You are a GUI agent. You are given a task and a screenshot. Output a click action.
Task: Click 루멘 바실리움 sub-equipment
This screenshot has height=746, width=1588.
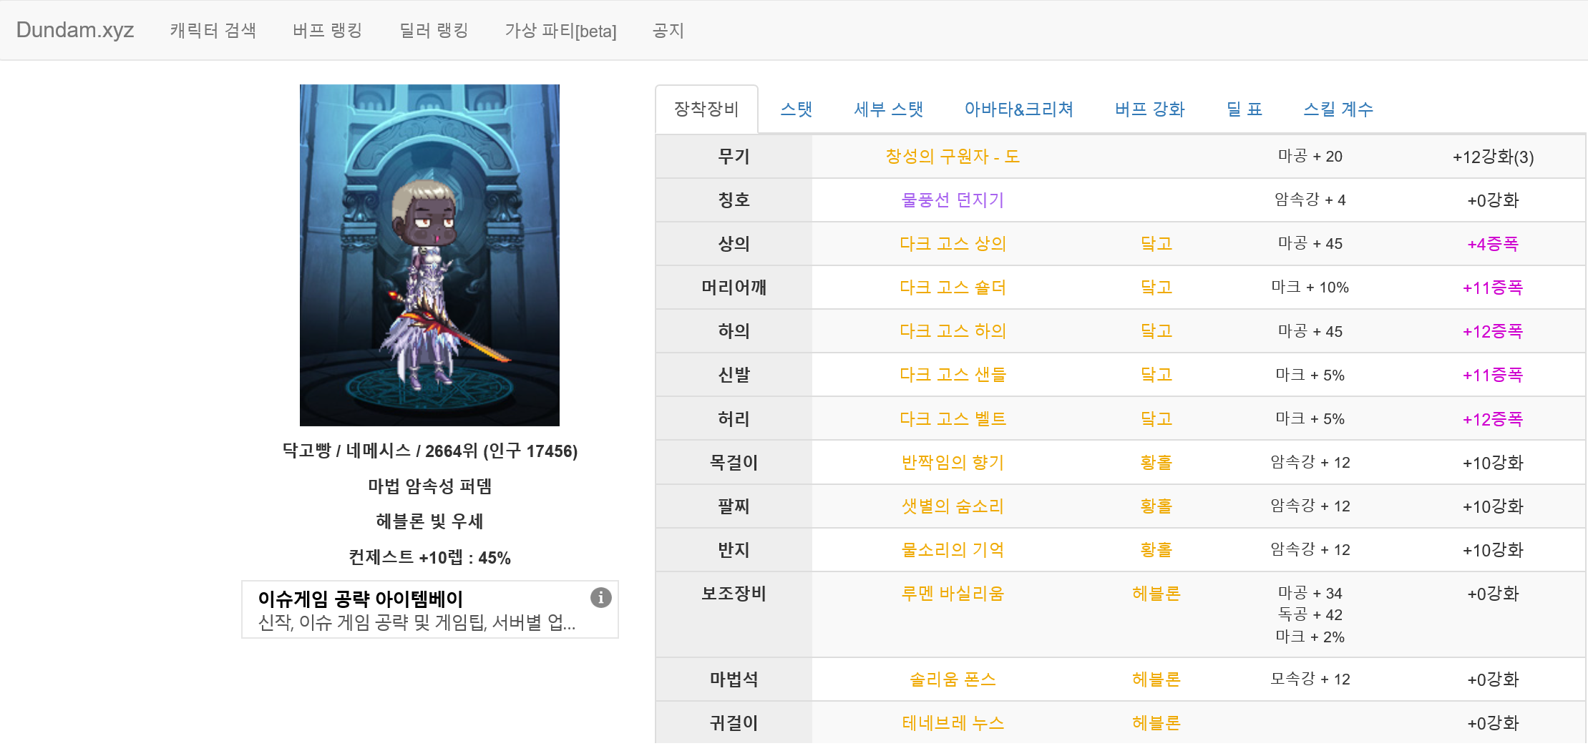pos(953,594)
